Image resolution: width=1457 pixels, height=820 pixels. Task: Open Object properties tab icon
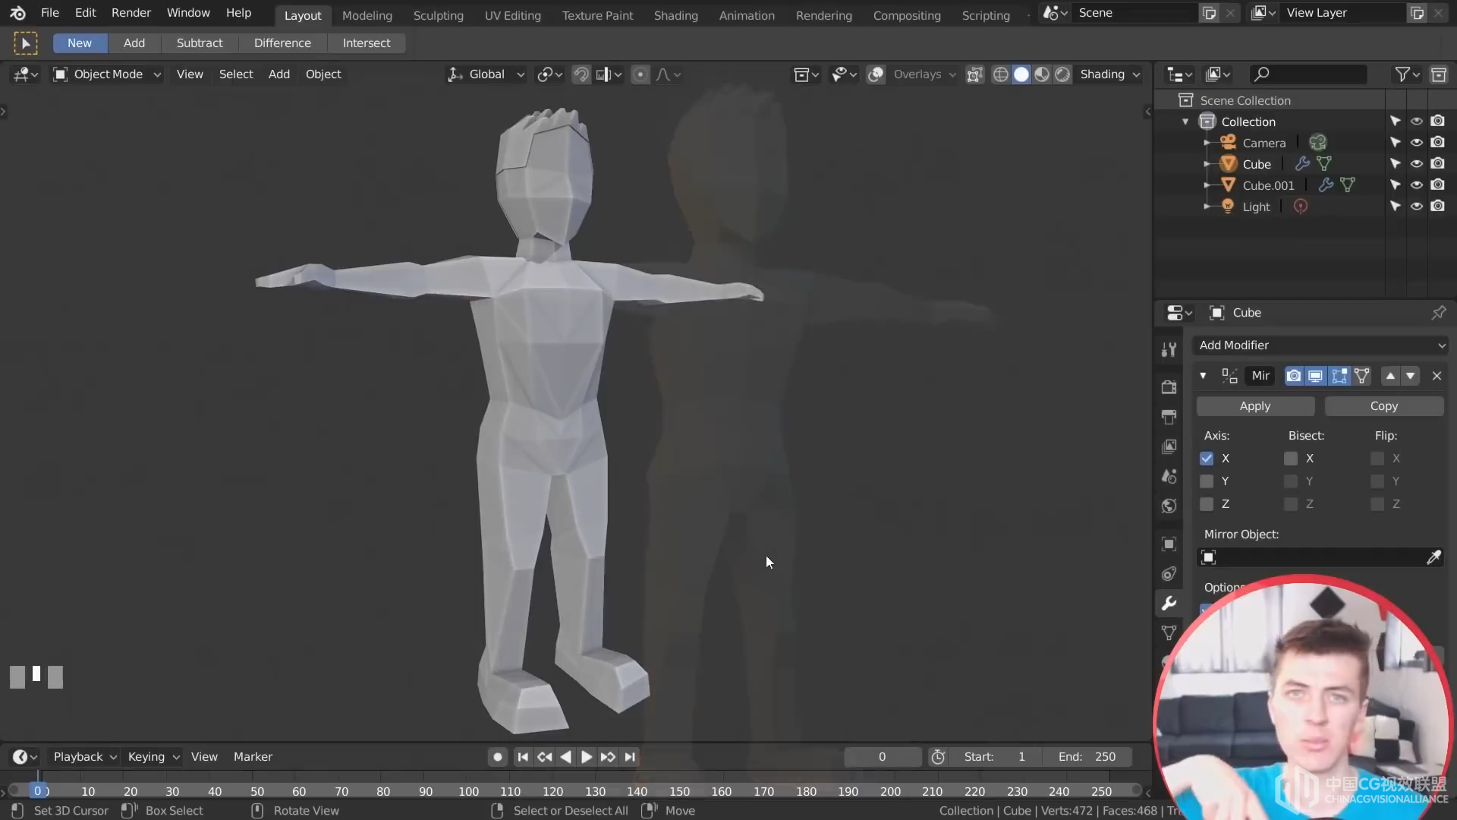[x=1169, y=544]
